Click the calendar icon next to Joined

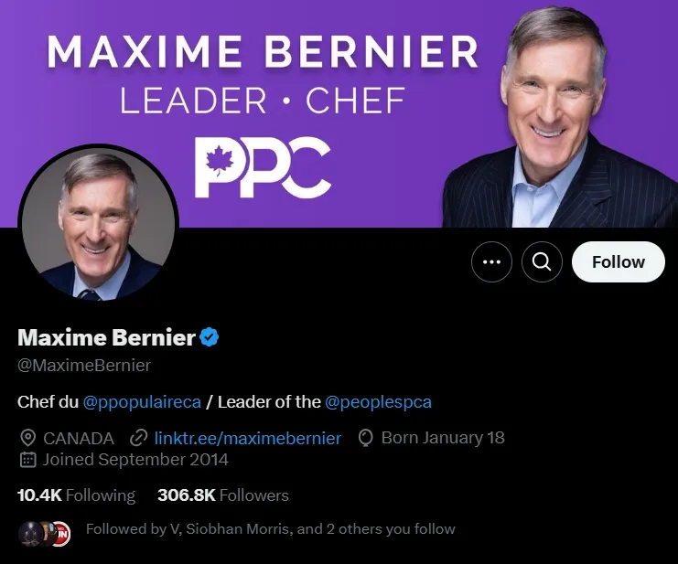click(x=27, y=460)
